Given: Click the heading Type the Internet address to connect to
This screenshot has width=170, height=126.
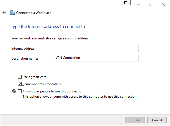Looking at the screenshot, I should coord(48,27).
